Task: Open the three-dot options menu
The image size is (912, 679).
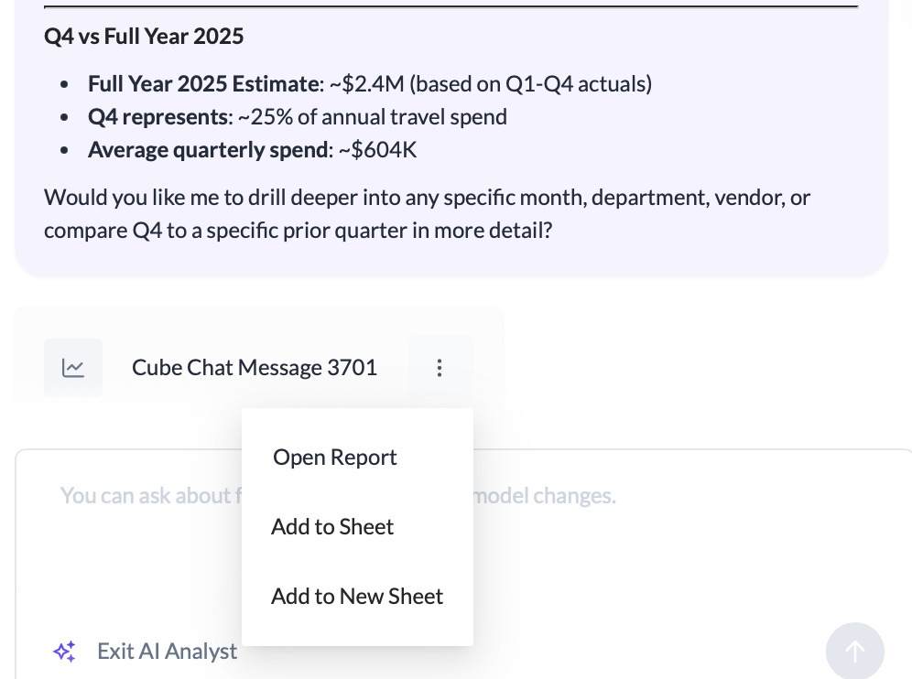Action: (x=440, y=368)
